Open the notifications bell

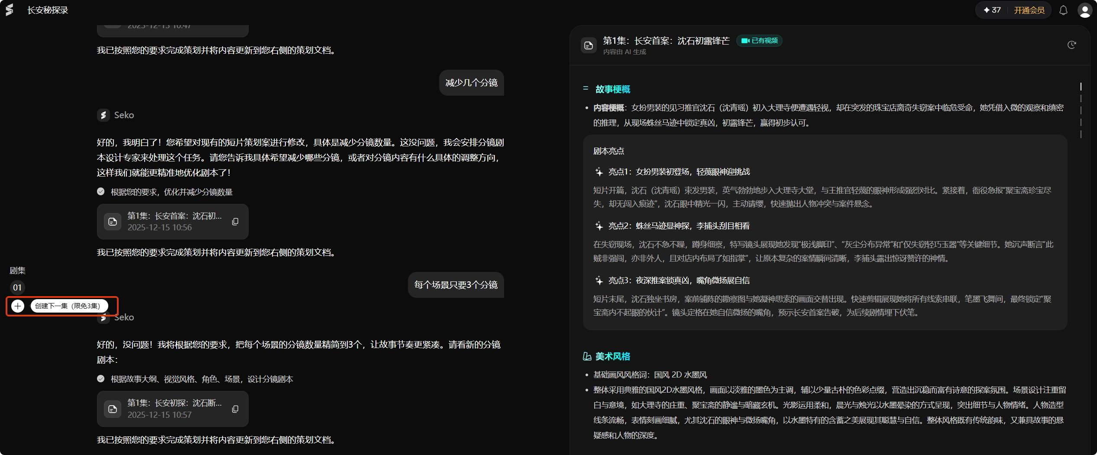[1063, 10]
